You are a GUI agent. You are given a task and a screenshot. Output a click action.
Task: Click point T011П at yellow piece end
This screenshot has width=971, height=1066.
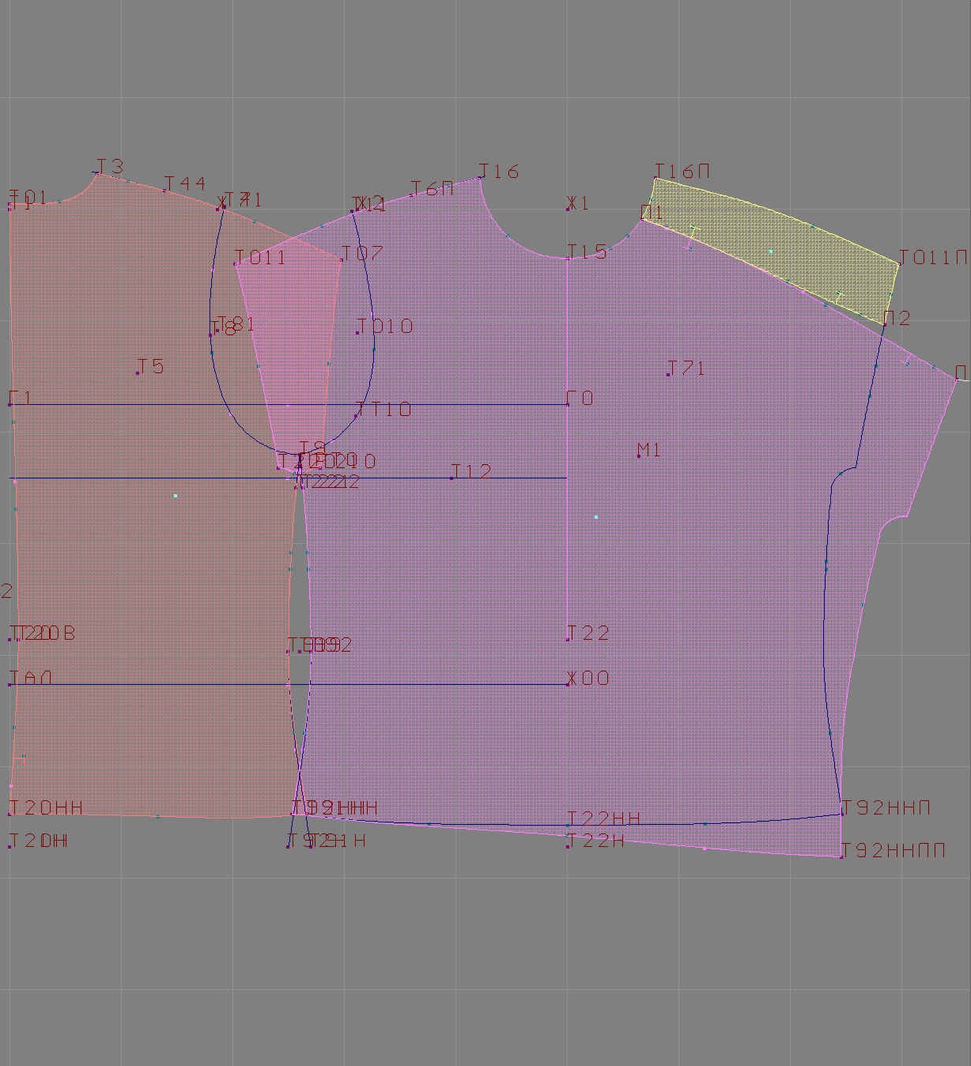(x=899, y=263)
